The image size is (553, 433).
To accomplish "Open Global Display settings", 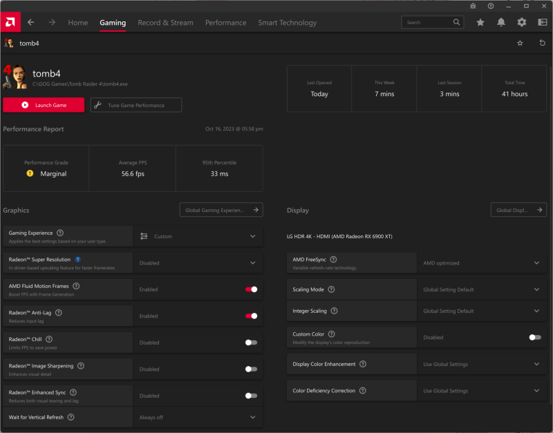I will [518, 210].
